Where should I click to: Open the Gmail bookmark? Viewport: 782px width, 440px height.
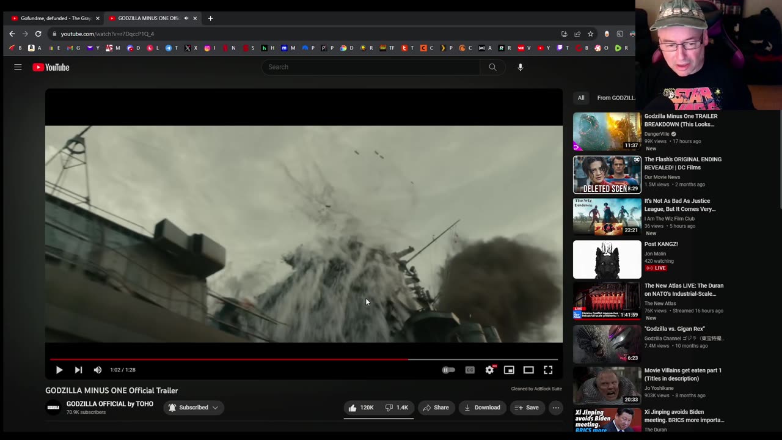click(x=73, y=48)
